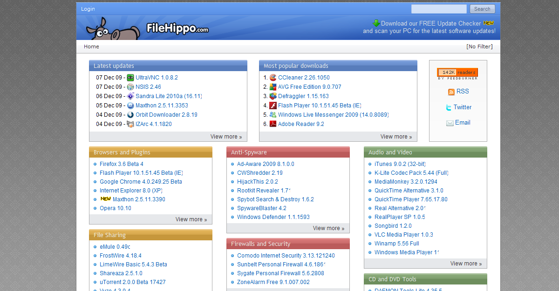Image resolution: width=559 pixels, height=291 pixels.
Task: Open the Home navigation item
Action: 91,46
